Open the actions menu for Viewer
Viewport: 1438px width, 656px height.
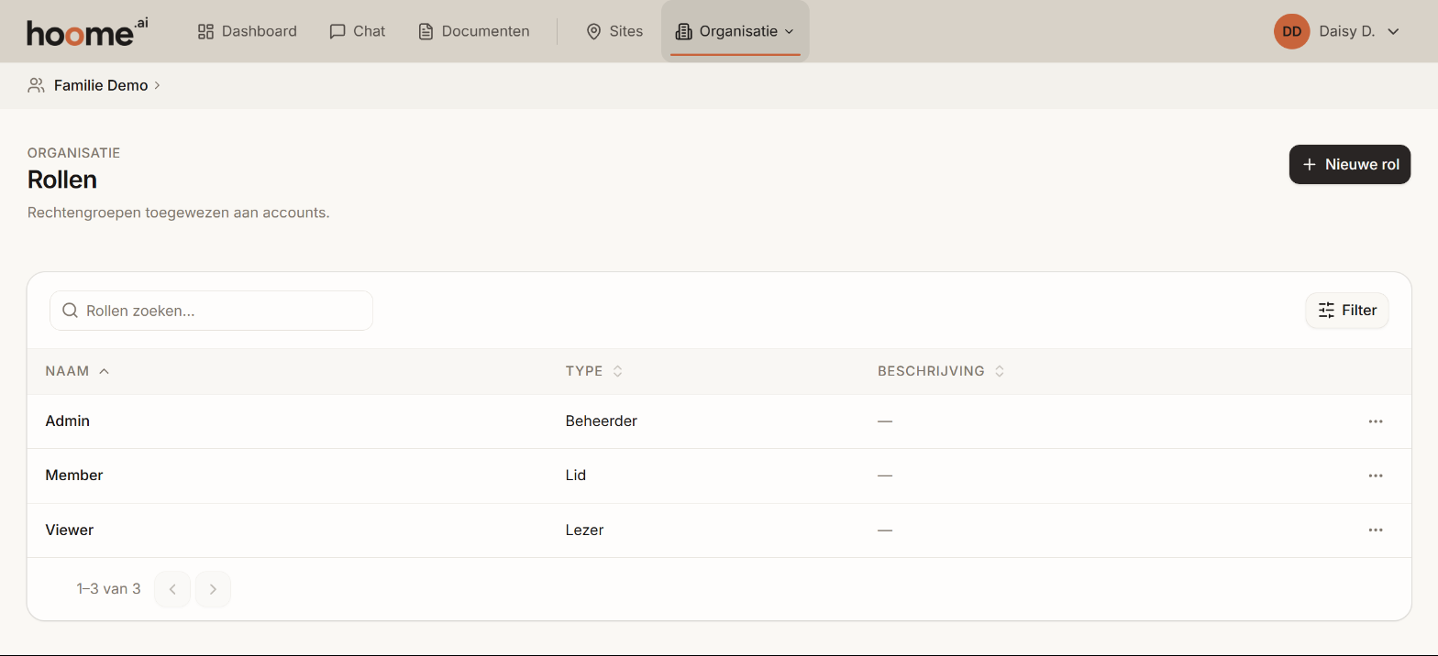coord(1376,530)
